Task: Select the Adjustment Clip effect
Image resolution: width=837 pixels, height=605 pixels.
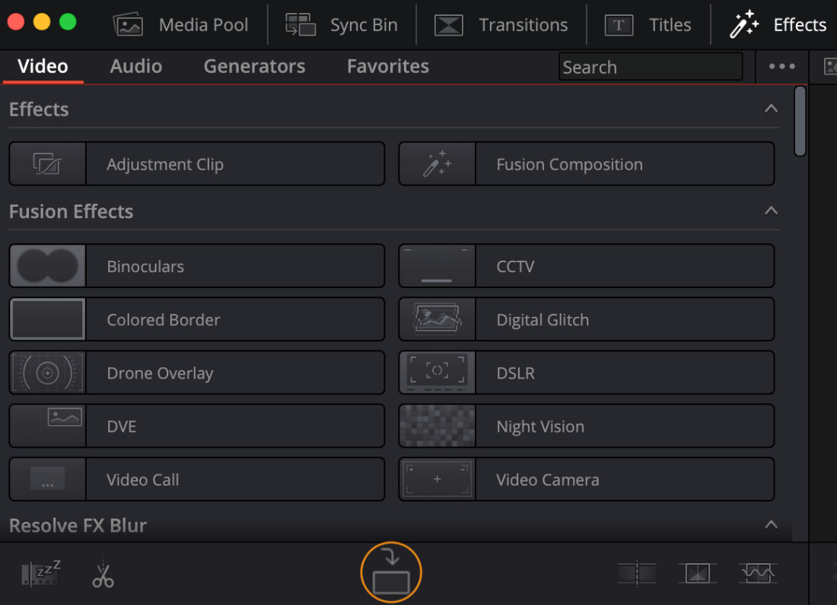Action: click(x=196, y=163)
